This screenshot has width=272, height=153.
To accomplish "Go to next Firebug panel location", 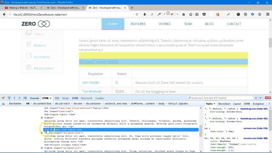I will click(20, 98).
